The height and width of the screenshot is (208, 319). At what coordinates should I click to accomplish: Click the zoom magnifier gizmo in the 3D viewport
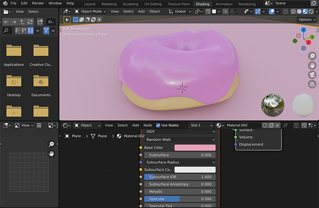(312, 56)
